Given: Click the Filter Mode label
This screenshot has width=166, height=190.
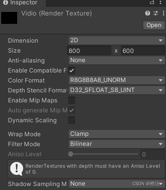Looking at the screenshot, I should pos(24,144).
